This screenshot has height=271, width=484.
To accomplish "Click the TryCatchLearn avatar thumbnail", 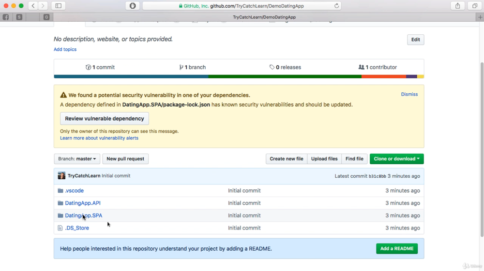I will (x=61, y=175).
